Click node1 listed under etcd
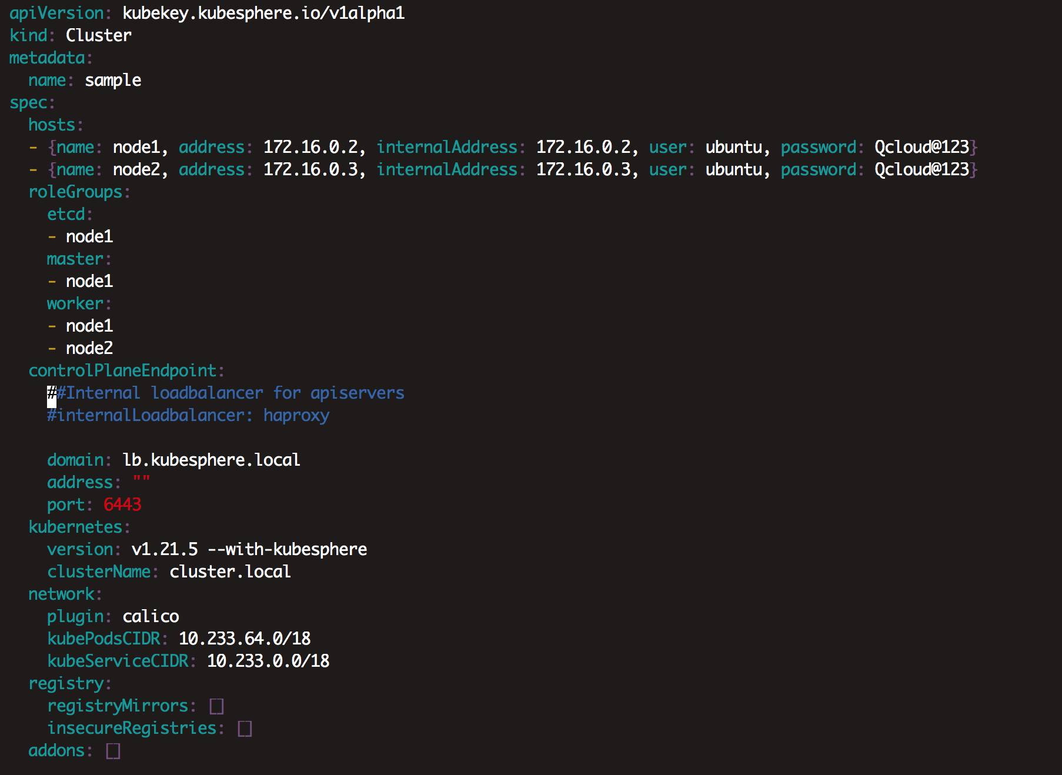 pos(89,236)
